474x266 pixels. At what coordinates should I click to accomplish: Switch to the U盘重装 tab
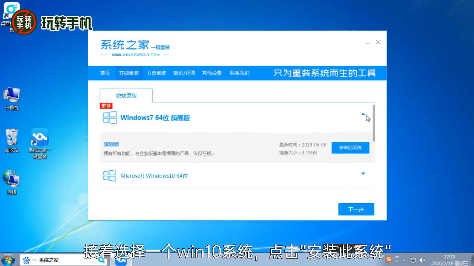[x=157, y=73]
